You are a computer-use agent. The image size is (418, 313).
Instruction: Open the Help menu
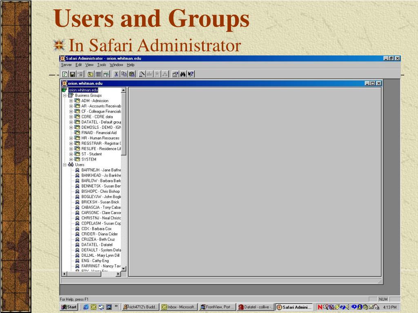131,65
